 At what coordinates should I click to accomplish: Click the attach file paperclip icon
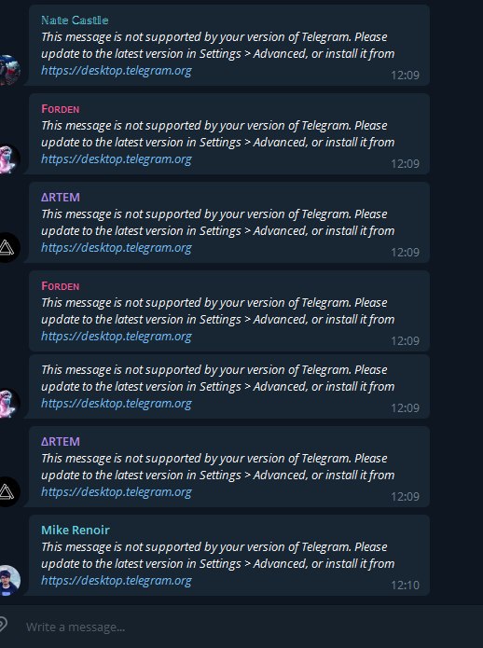coord(3,624)
